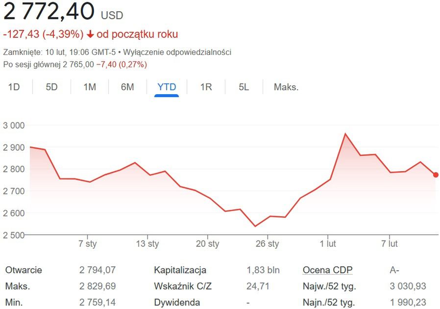Viewport: 440px width, 309px height.
Task: Select the 5D range tab
Action: pyautogui.click(x=51, y=87)
